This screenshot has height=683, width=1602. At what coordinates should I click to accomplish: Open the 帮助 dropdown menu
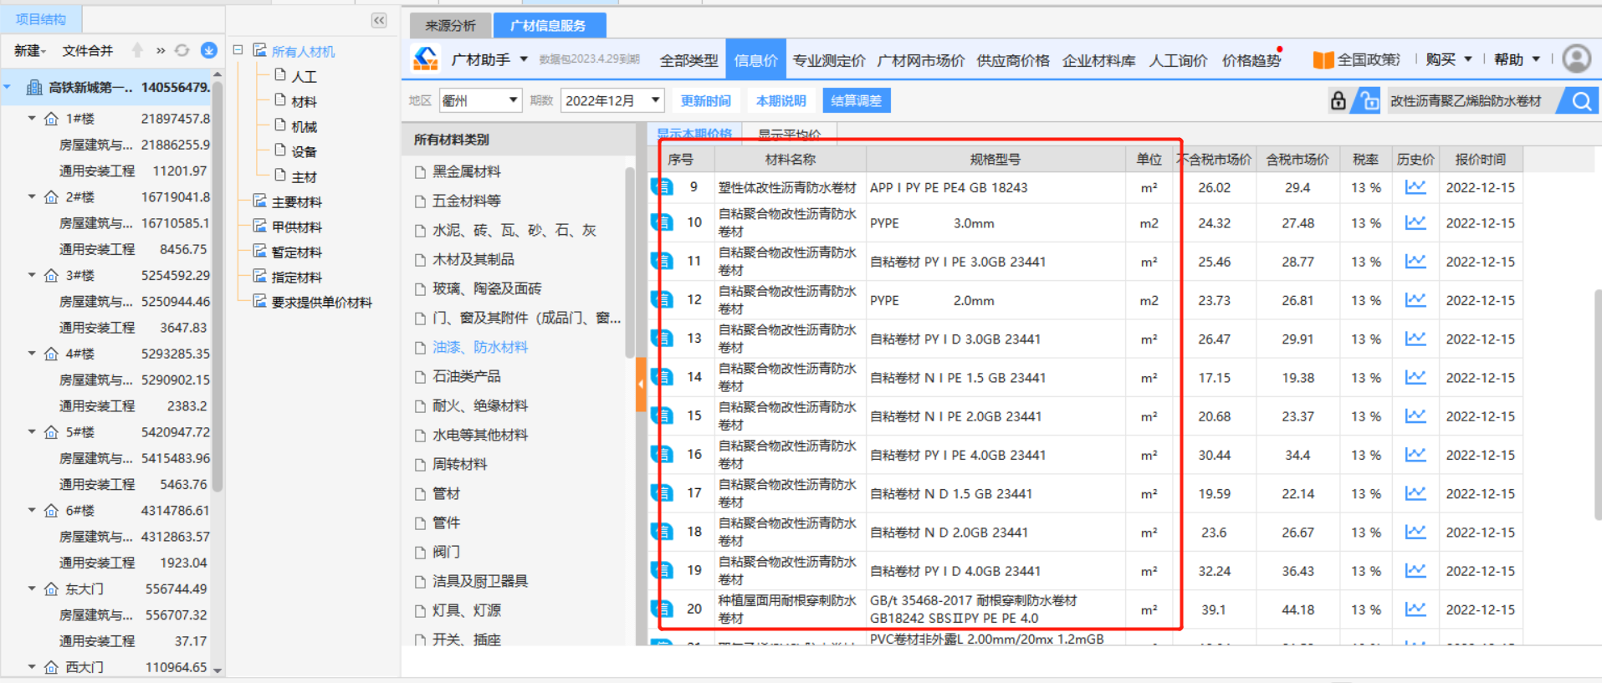pos(1517,59)
